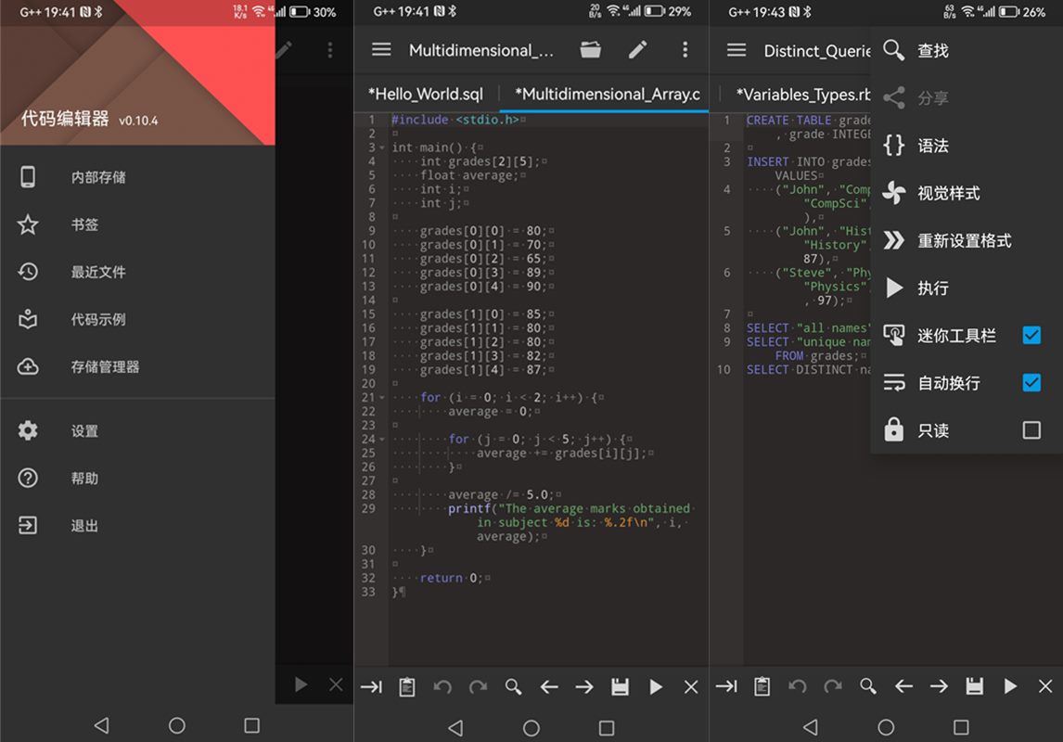Open three-dot overflow menu in middle editor
The height and width of the screenshot is (742, 1063).
tap(685, 50)
